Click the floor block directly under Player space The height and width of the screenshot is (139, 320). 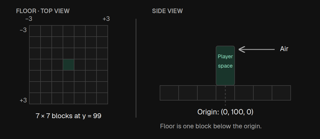[x=225, y=93]
